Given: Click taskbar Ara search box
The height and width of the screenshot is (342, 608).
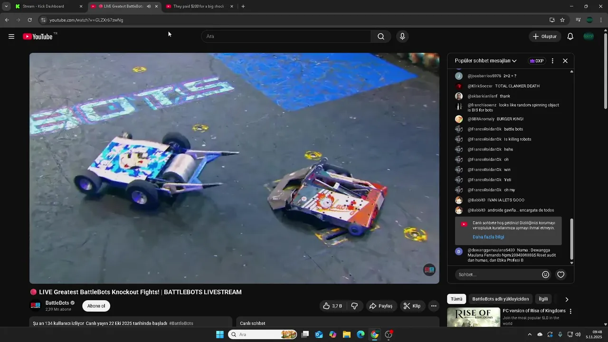Looking at the screenshot, I should coord(263,334).
